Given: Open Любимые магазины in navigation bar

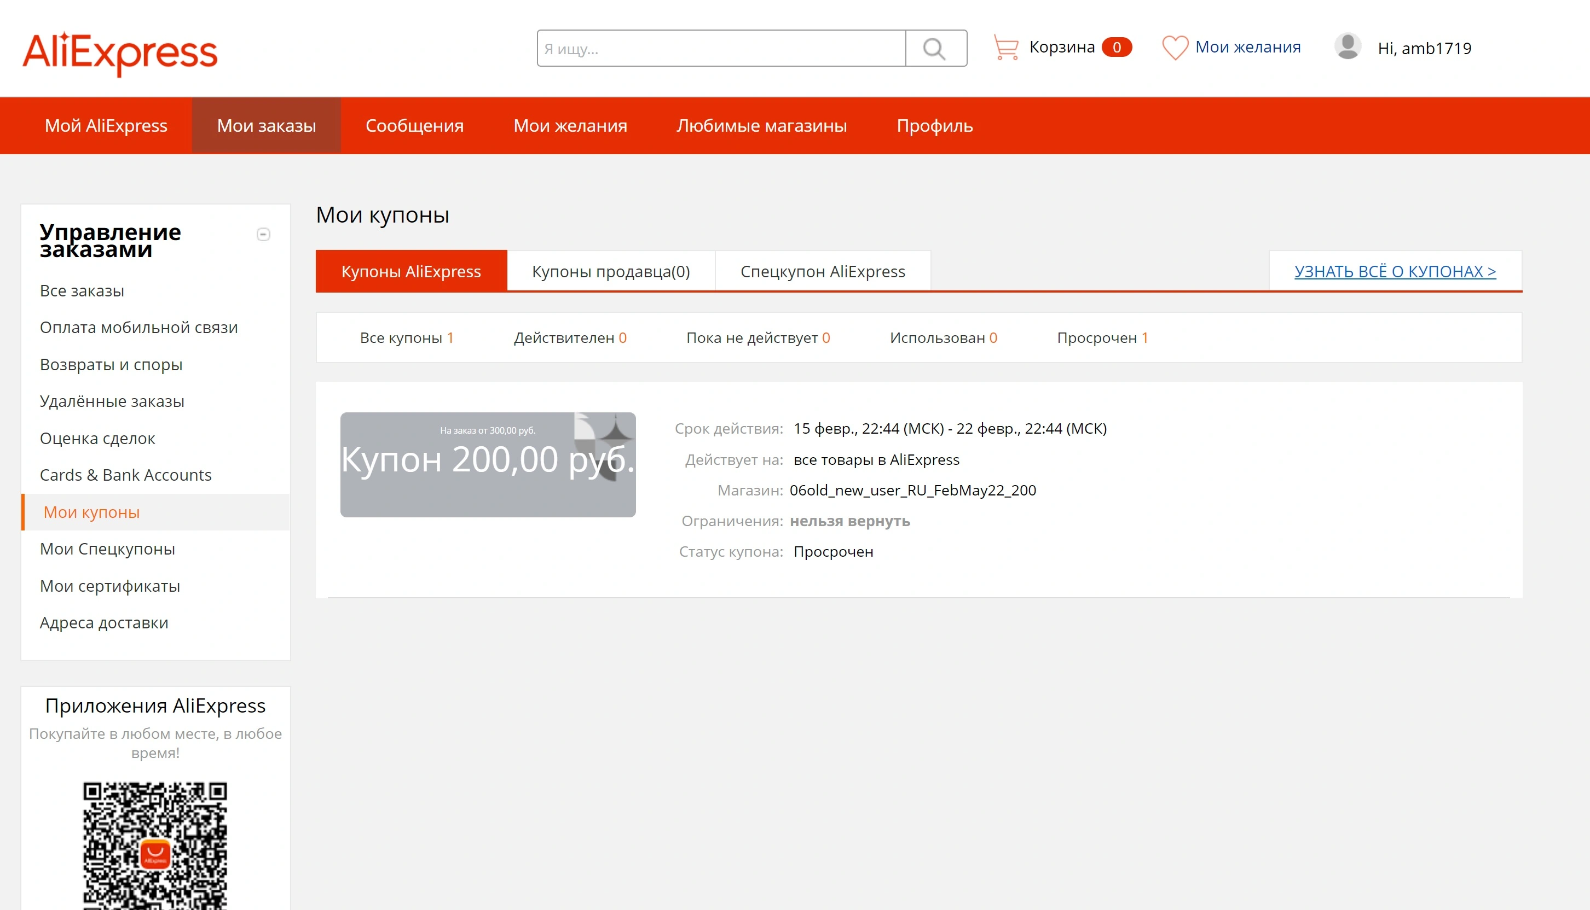Looking at the screenshot, I should pyautogui.click(x=762, y=126).
